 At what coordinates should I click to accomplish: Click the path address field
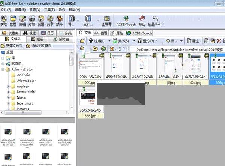(x=178, y=49)
